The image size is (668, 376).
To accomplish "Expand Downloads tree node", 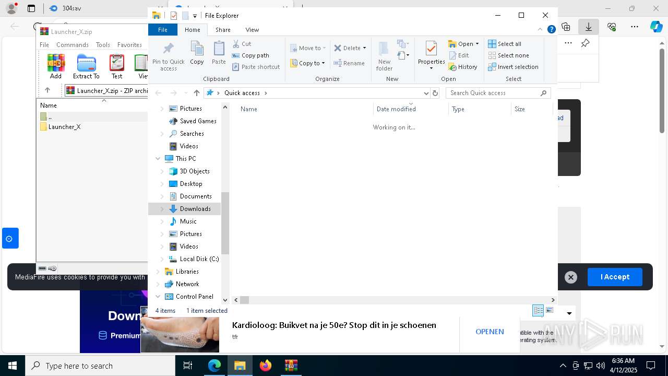I will [x=162, y=209].
